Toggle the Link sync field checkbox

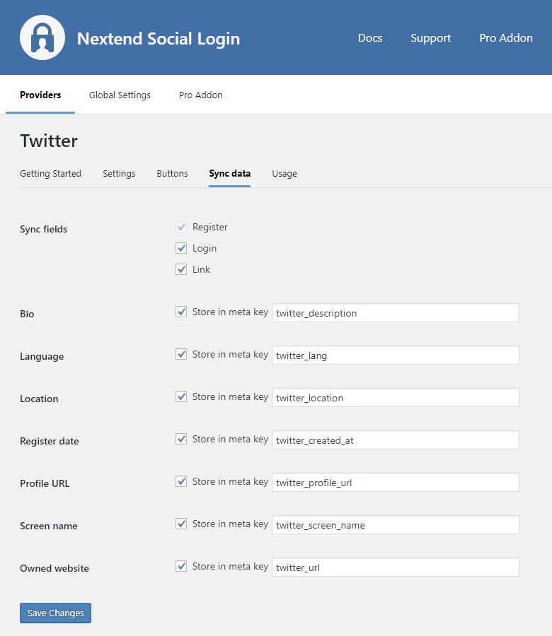(x=181, y=270)
